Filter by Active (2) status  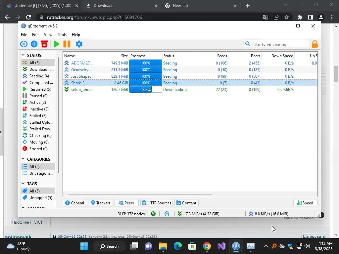38,103
